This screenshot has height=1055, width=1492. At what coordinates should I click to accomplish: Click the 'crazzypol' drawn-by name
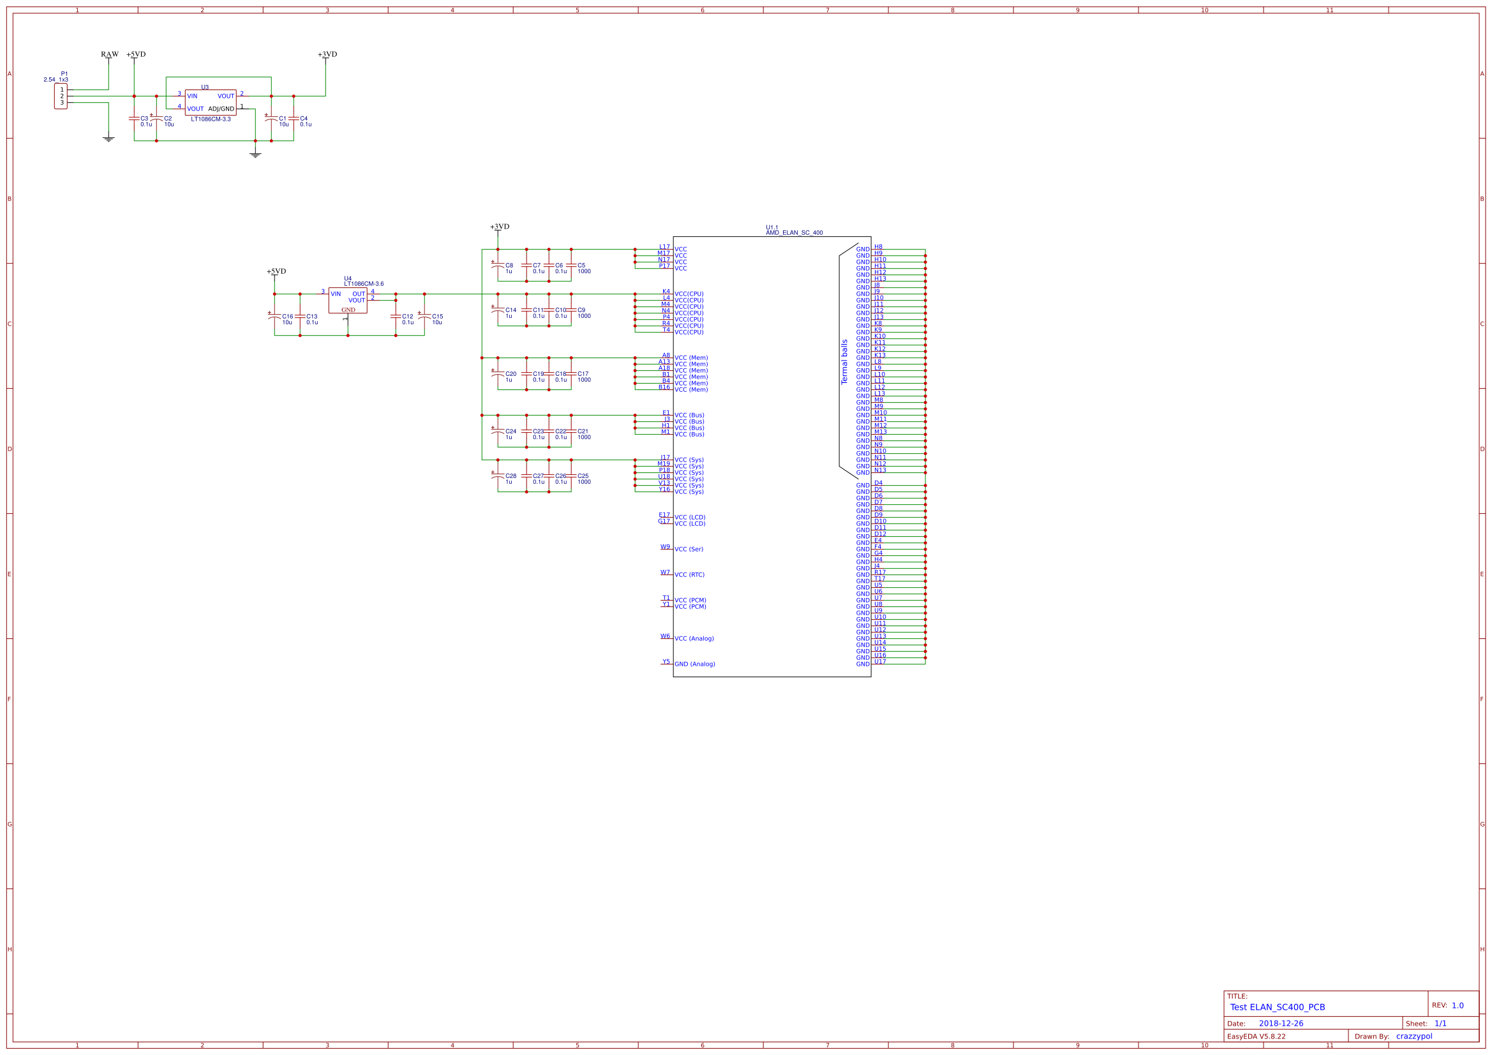[1414, 1036]
